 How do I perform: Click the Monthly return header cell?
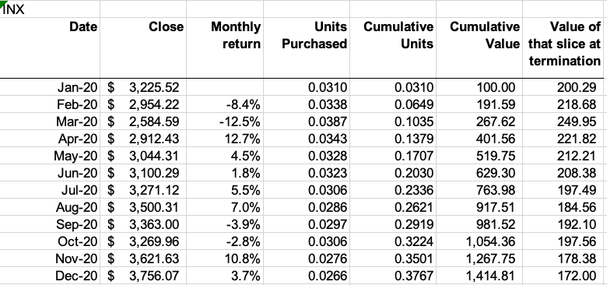(x=225, y=47)
